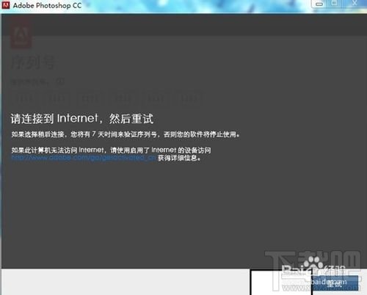This screenshot has width=367, height=295.
Task: Click the blue 重试 retry button
Action: (x=335, y=283)
